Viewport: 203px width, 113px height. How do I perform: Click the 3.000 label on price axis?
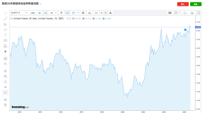coord(198,66)
